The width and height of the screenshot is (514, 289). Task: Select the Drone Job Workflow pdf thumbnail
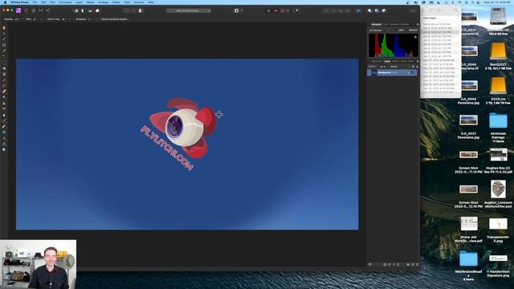coord(468,224)
